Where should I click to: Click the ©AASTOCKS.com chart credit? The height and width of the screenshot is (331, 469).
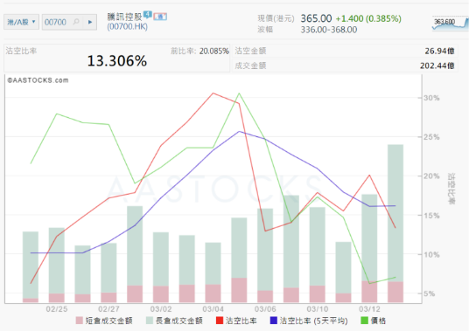click(38, 80)
